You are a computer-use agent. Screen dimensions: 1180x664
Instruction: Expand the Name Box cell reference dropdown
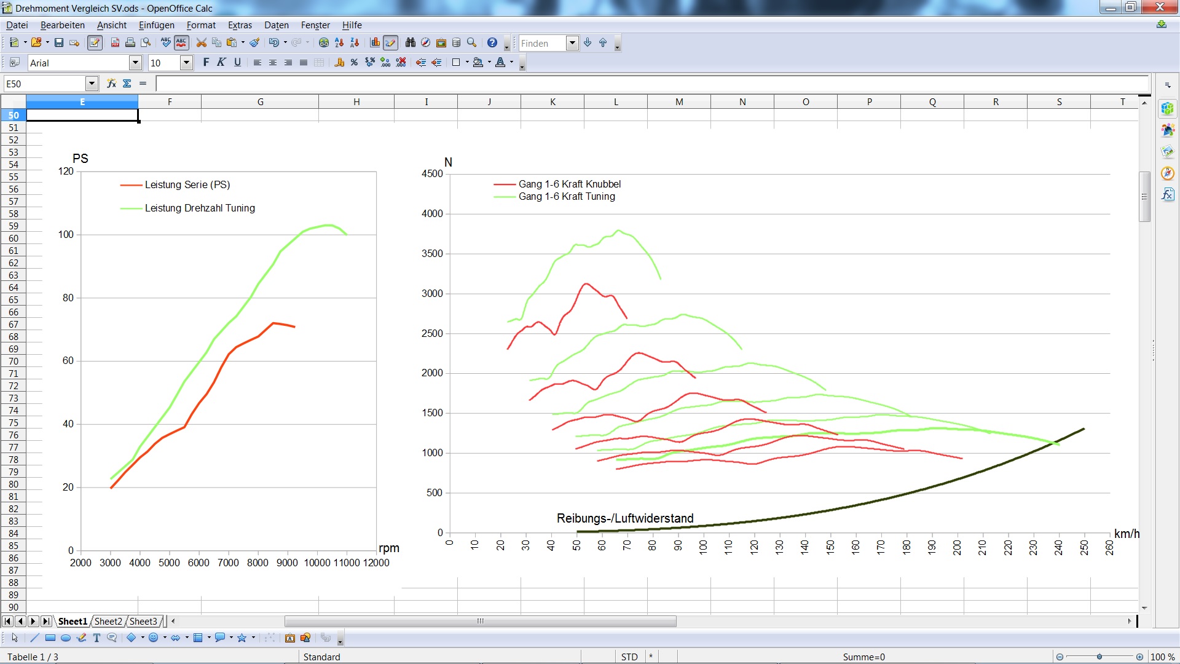(92, 84)
